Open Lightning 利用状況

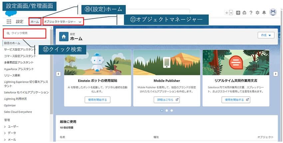coord(15,99)
